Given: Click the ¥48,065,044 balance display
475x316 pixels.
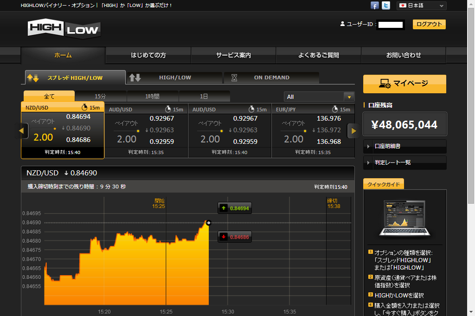Looking at the screenshot, I should [404, 124].
